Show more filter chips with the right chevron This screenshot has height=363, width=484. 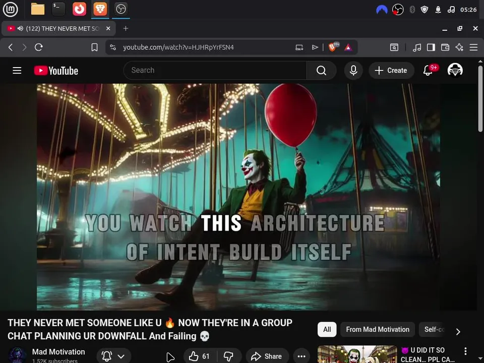click(458, 332)
